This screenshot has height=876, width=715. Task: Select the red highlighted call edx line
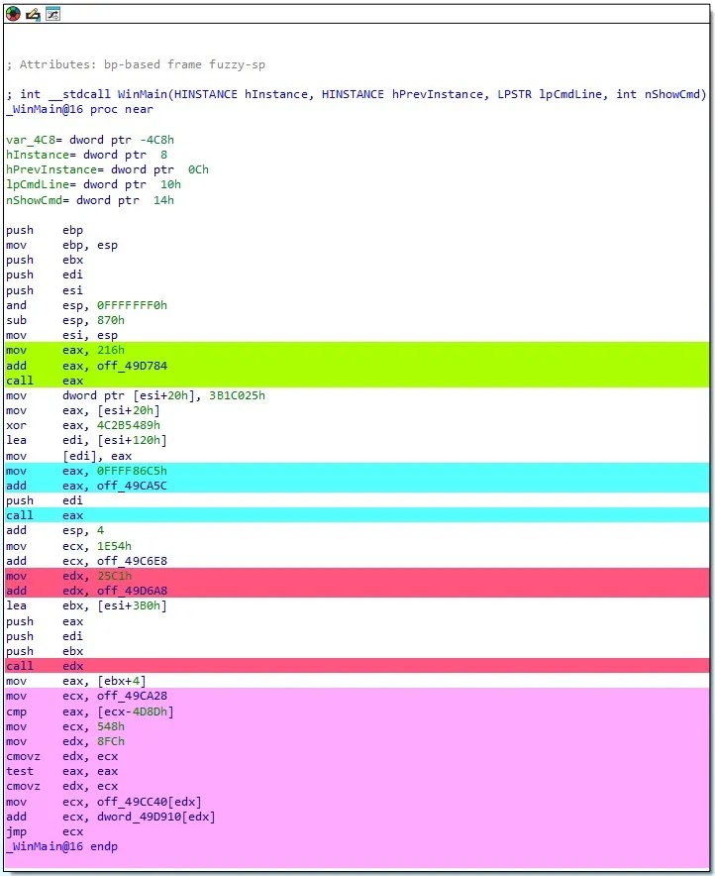(35, 666)
